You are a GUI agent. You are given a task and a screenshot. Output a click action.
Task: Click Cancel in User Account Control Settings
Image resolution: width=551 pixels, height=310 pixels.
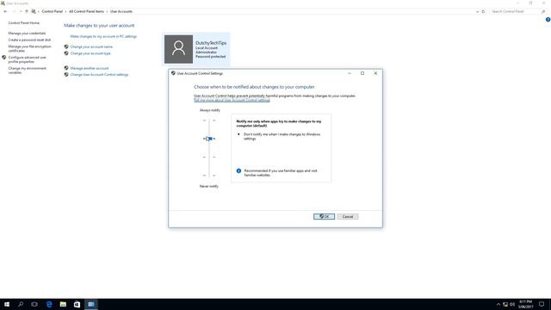(x=348, y=216)
